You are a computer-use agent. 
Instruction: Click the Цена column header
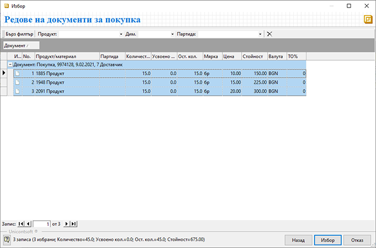coord(232,56)
